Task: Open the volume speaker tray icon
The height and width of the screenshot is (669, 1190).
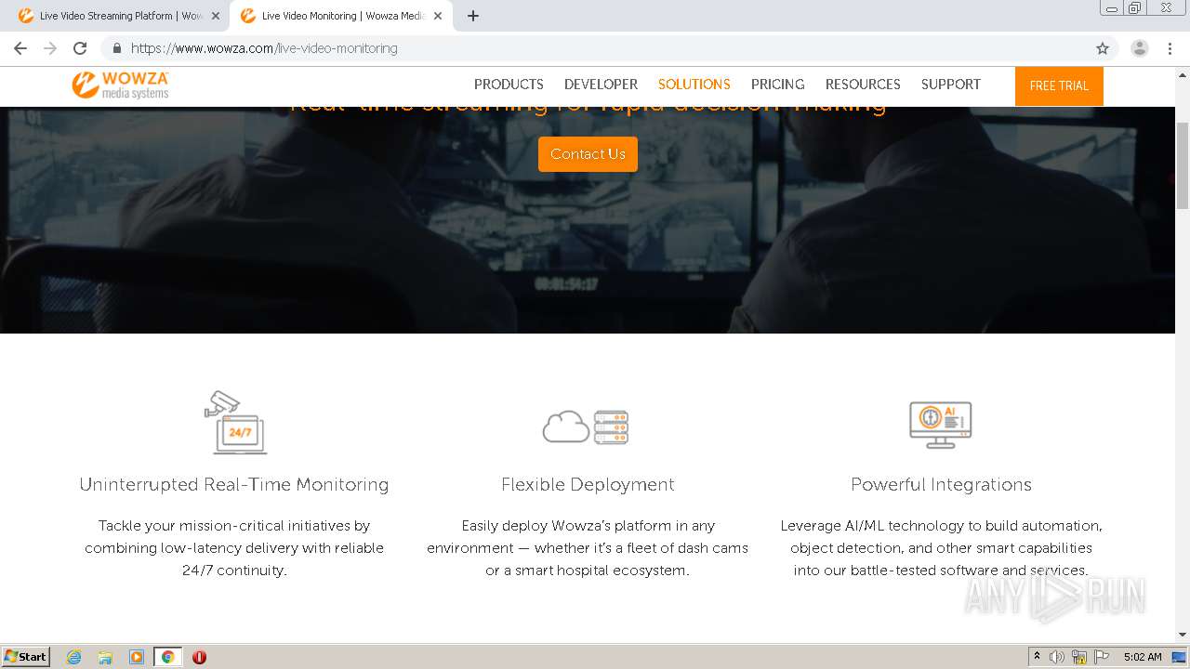Action: click(1056, 657)
